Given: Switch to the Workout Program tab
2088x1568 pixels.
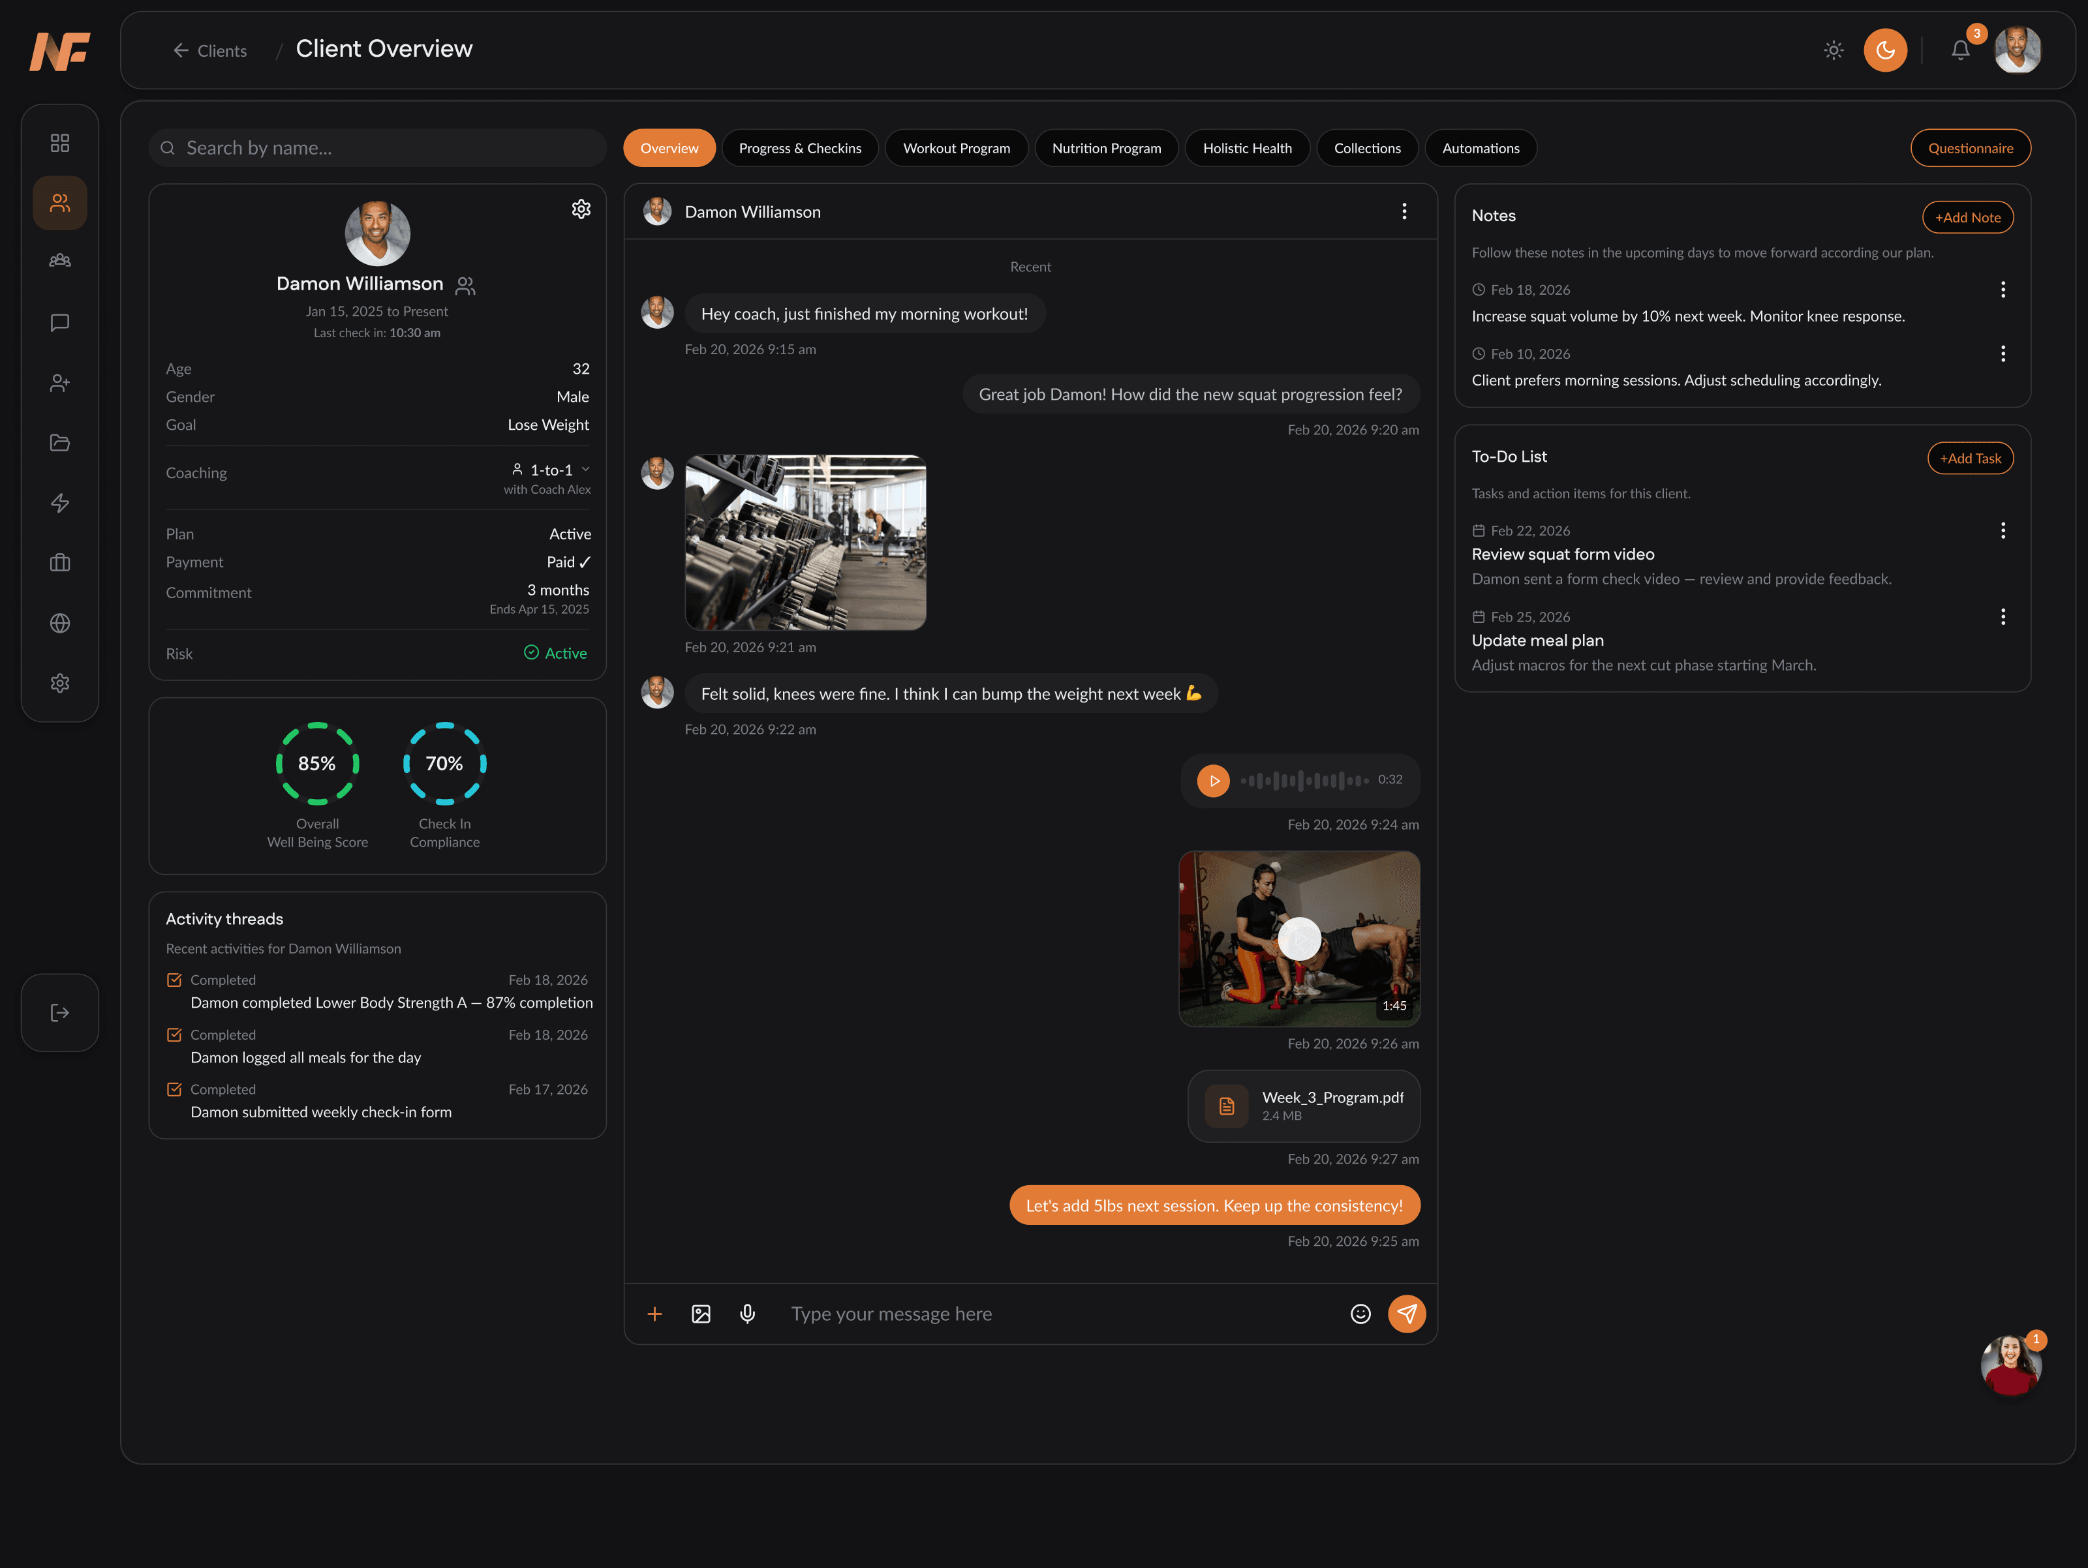Looking at the screenshot, I should click(956, 148).
